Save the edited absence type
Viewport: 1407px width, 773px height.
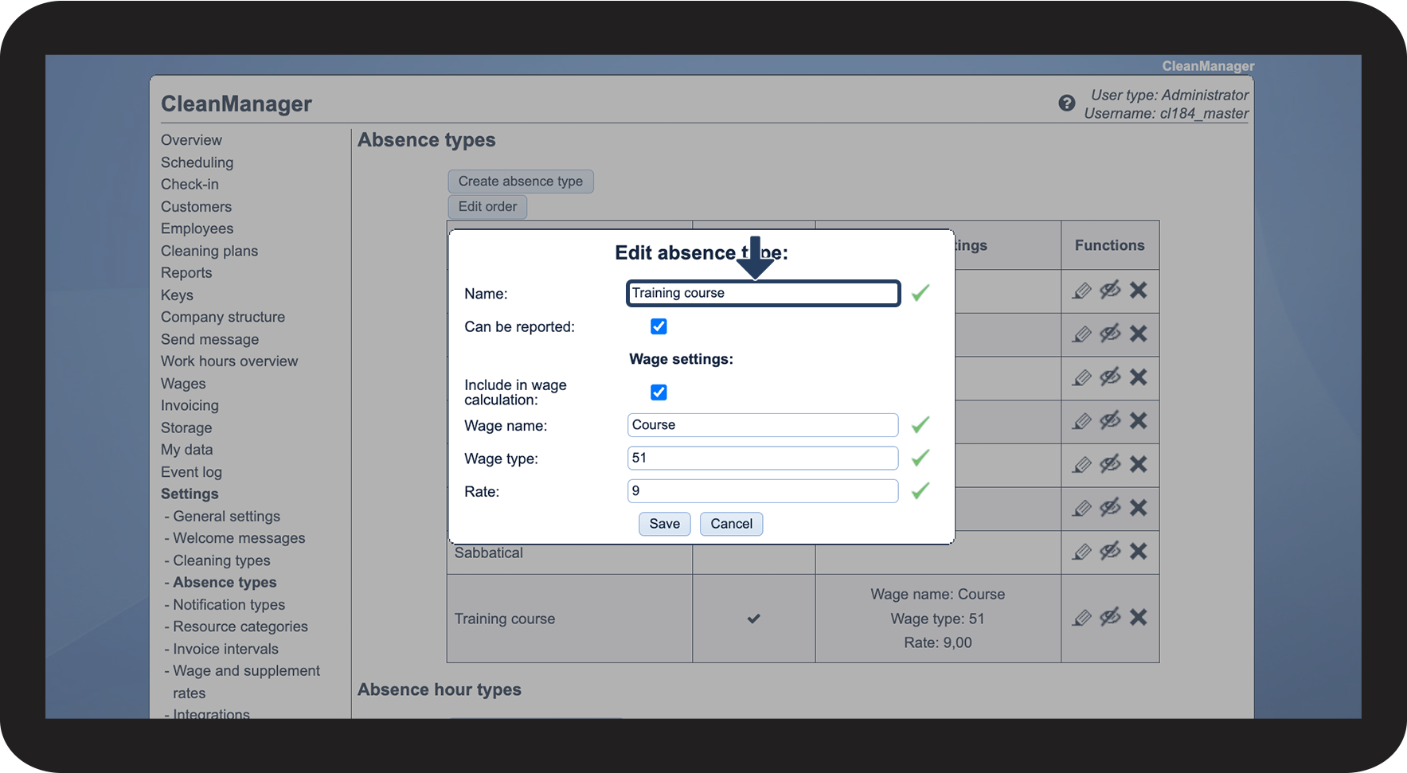[664, 524]
